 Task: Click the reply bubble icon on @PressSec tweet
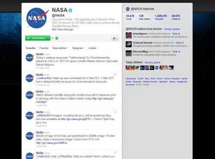[x=115, y=153]
